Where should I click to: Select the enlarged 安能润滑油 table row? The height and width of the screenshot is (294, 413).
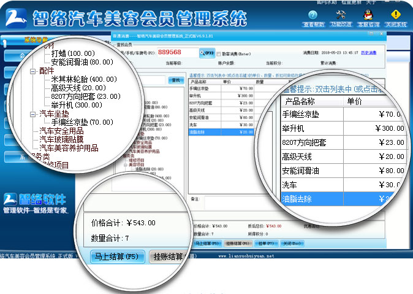(x=343, y=171)
